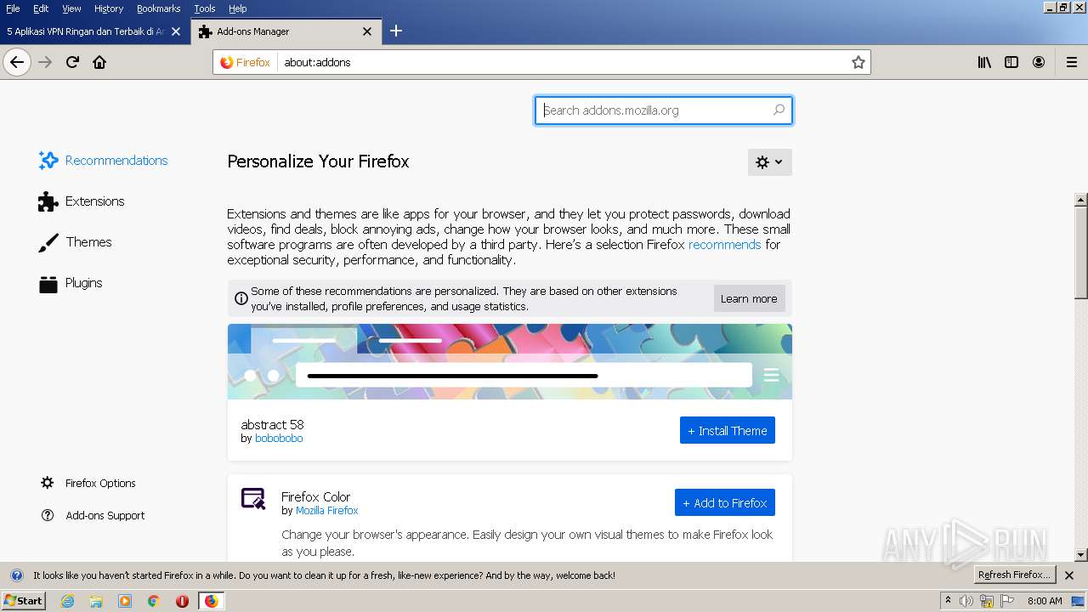Open Firefox Options

click(88, 483)
